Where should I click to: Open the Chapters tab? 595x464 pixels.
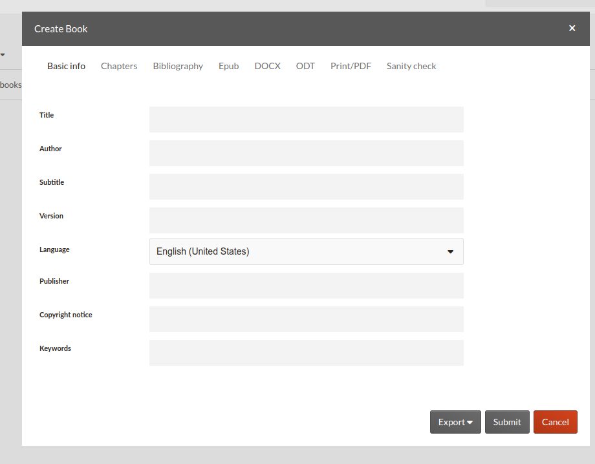pos(119,66)
